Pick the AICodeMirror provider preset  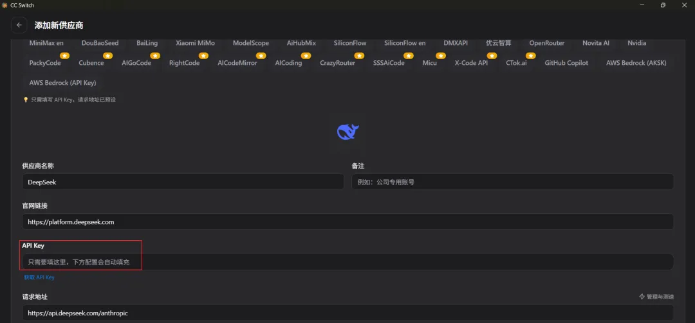tap(237, 63)
